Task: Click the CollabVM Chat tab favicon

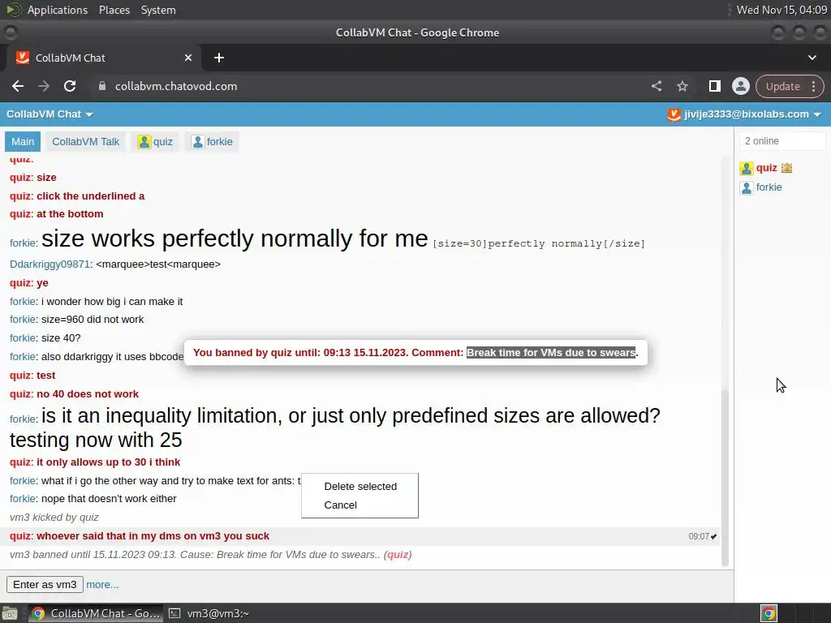Action: click(x=22, y=58)
